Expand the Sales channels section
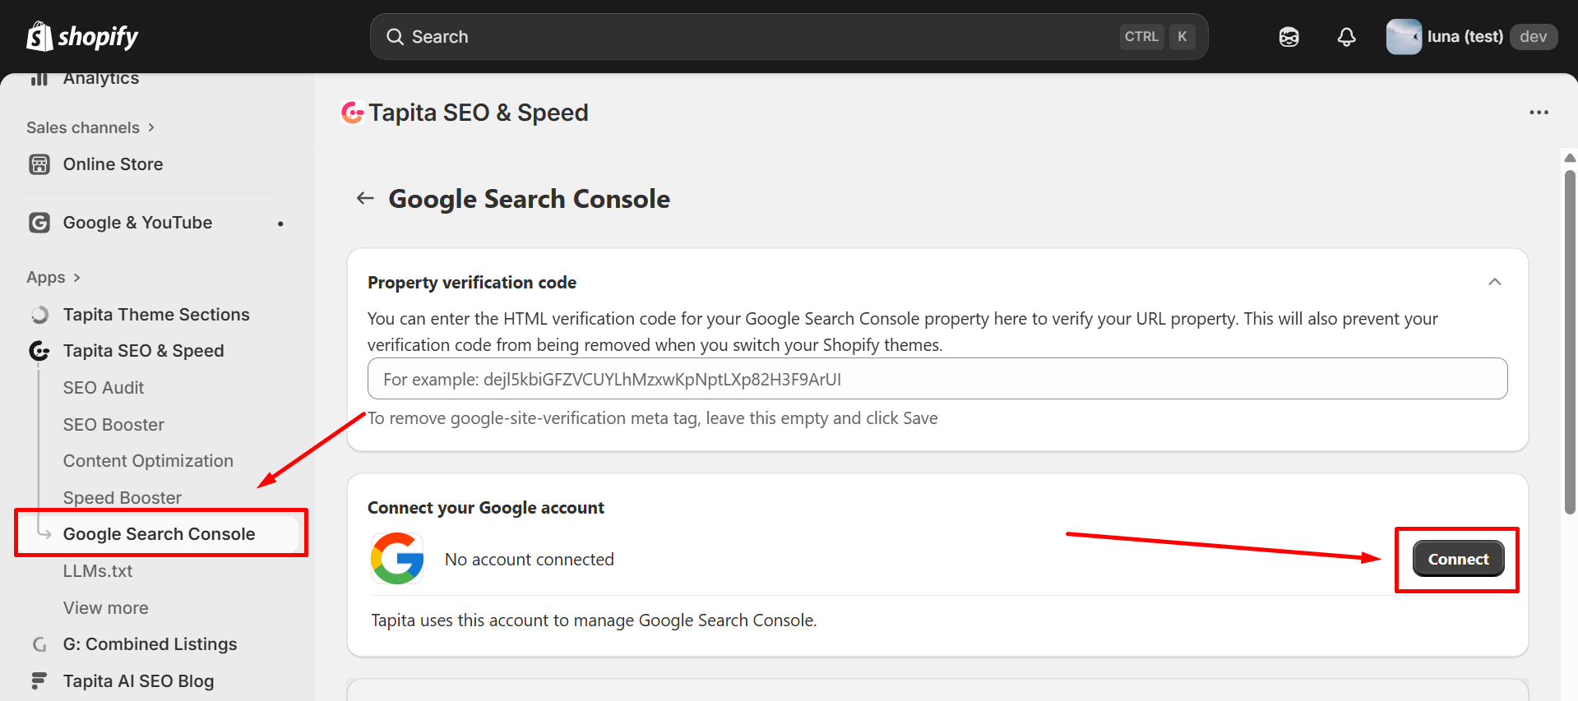 90,127
